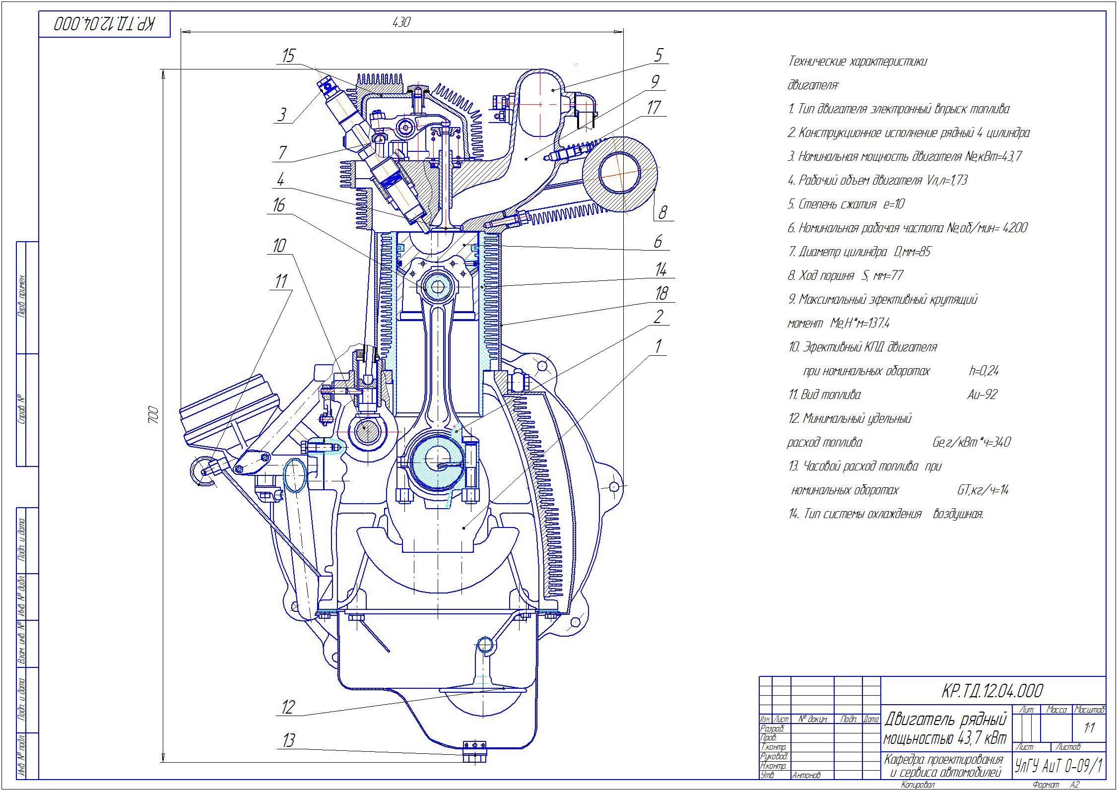Click callout number 13 near the drain plug
1117x791 pixels.
point(288,741)
